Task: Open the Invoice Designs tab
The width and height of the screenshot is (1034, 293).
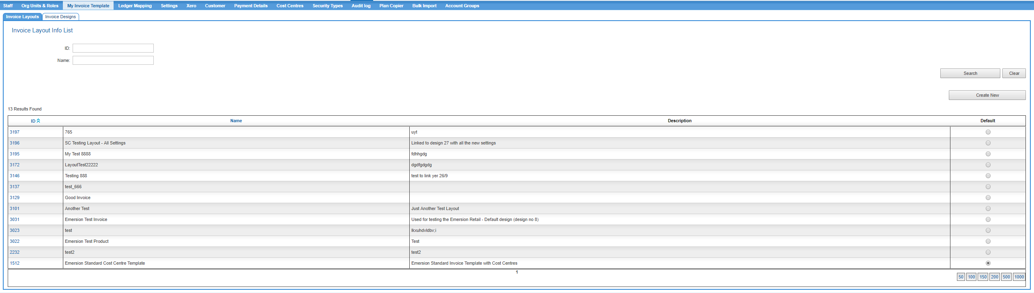Action: (x=60, y=17)
